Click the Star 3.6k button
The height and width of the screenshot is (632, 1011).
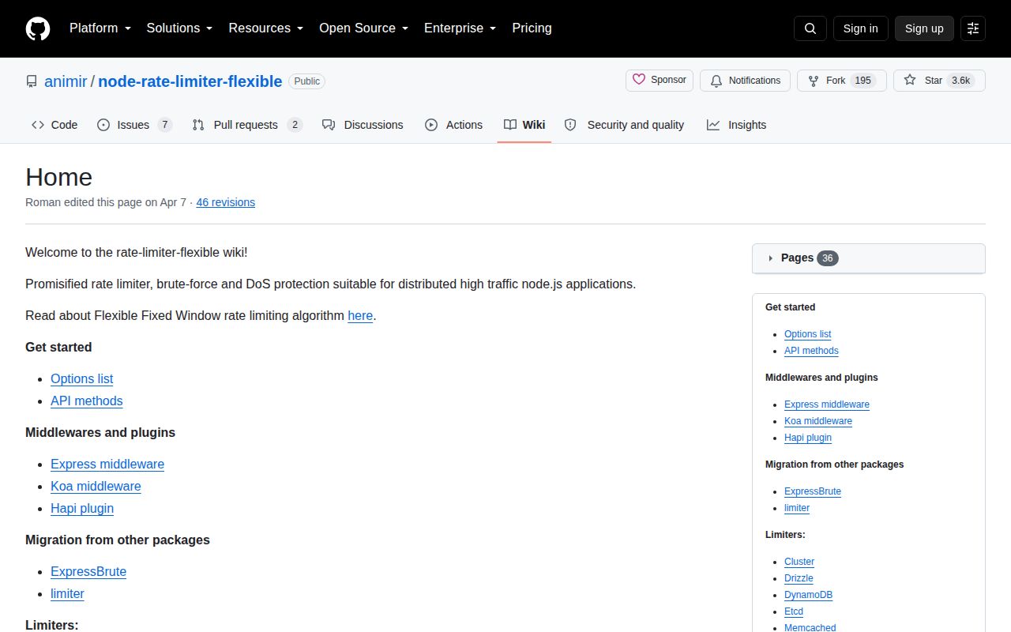(939, 81)
